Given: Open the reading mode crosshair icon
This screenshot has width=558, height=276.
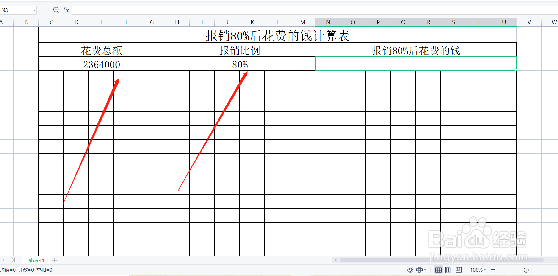Looking at the screenshot, I should point(419,270).
